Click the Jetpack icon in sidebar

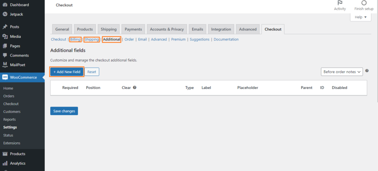click(x=5, y=14)
